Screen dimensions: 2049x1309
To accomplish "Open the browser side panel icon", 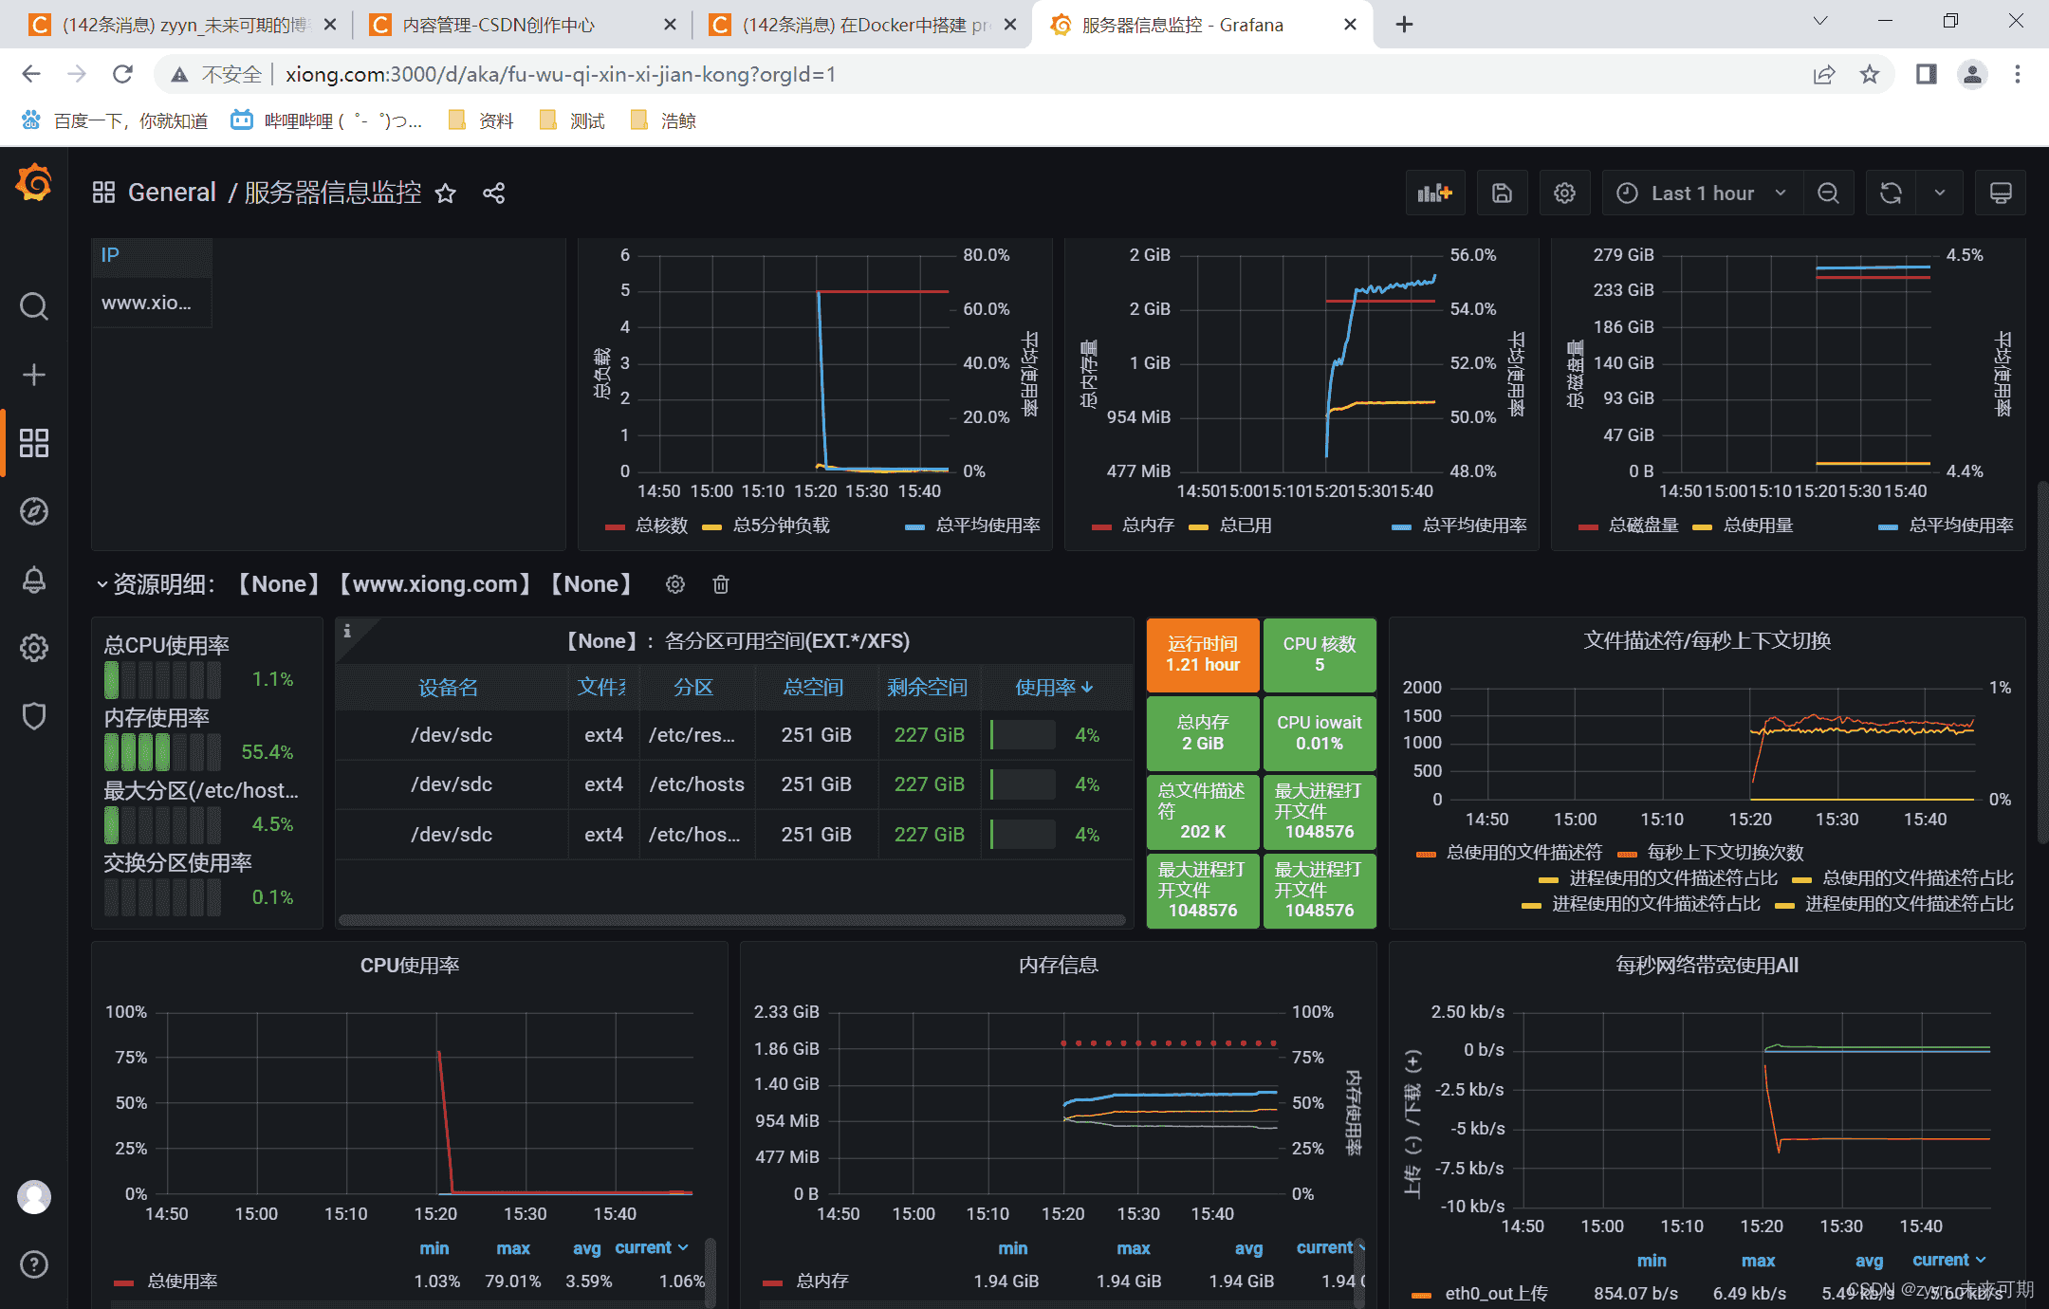I will tap(1926, 74).
